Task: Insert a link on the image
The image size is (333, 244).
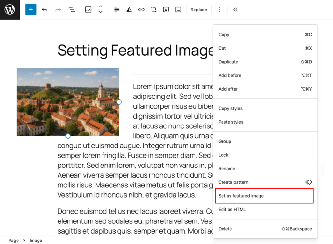Action: [141, 10]
